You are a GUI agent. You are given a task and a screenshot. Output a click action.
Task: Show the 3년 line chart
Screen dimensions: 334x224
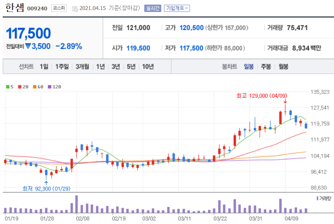pos(116,67)
